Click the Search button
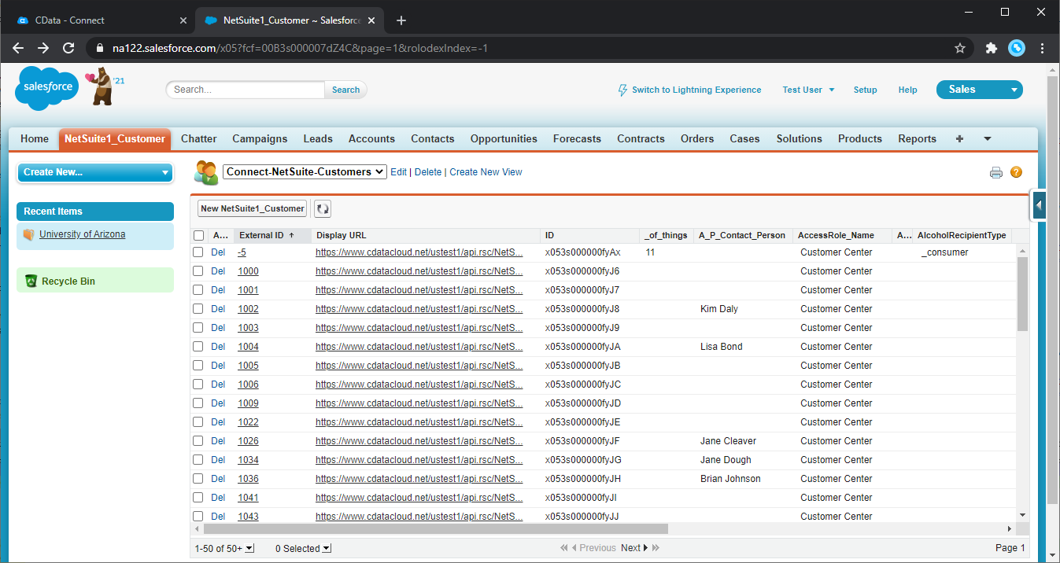1060x563 pixels. tap(345, 90)
